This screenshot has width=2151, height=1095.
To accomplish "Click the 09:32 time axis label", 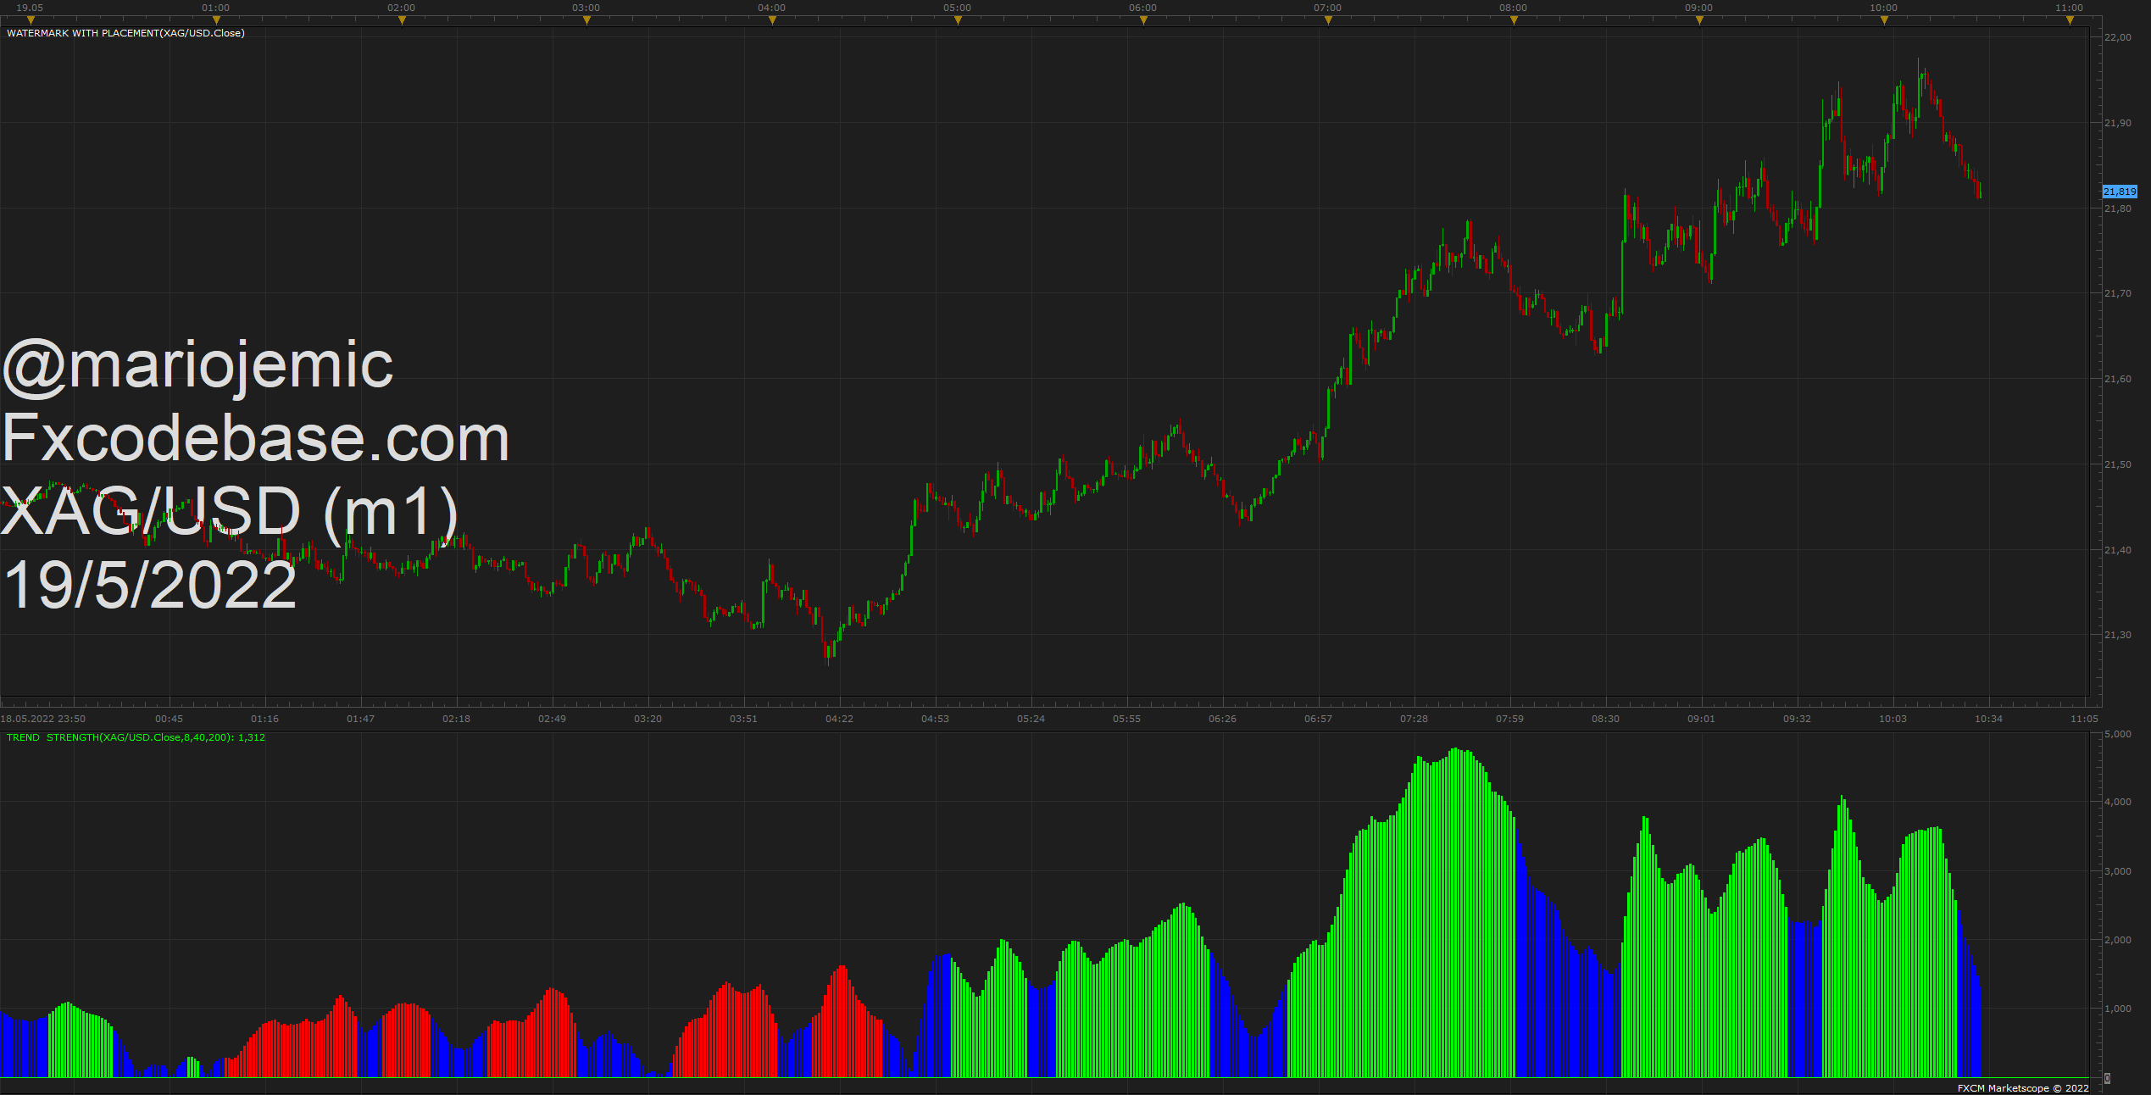I will pyautogui.click(x=1798, y=719).
